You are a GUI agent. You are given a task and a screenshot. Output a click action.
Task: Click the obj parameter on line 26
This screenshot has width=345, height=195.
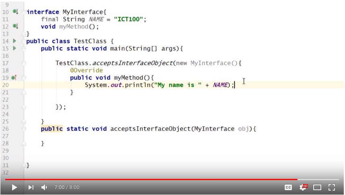click(x=243, y=129)
